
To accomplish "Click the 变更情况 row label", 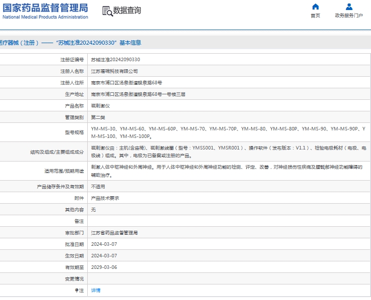I will coord(75,279).
